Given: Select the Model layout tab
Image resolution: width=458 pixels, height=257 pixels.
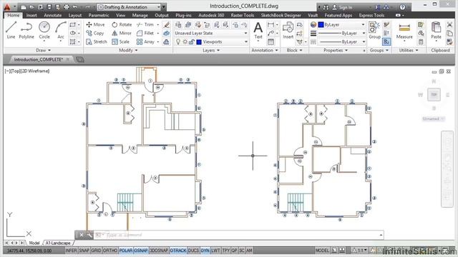Looking at the screenshot, I should coord(34,243).
